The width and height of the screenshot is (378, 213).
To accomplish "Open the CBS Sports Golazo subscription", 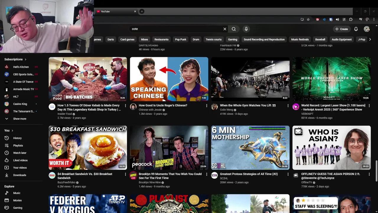I will pyautogui.click(x=21, y=74).
